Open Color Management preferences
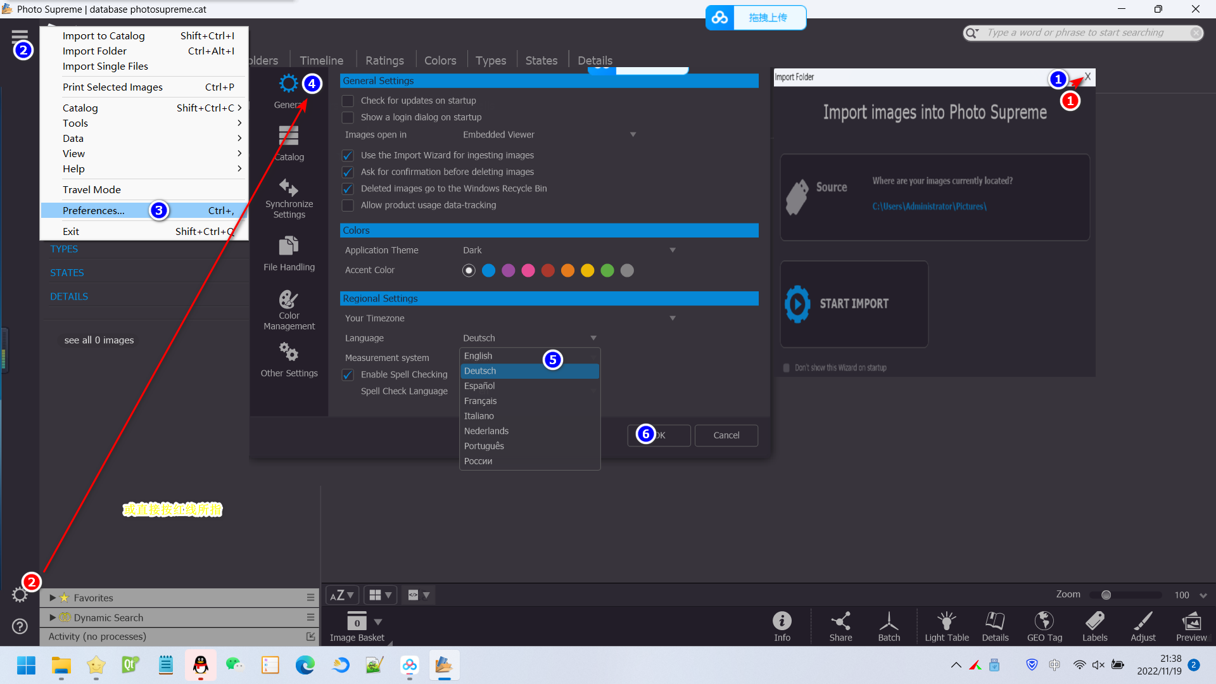 point(289,310)
